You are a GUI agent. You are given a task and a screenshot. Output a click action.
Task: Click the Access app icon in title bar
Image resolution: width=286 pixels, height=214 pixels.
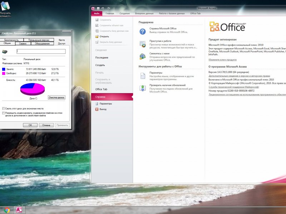point(93,9)
